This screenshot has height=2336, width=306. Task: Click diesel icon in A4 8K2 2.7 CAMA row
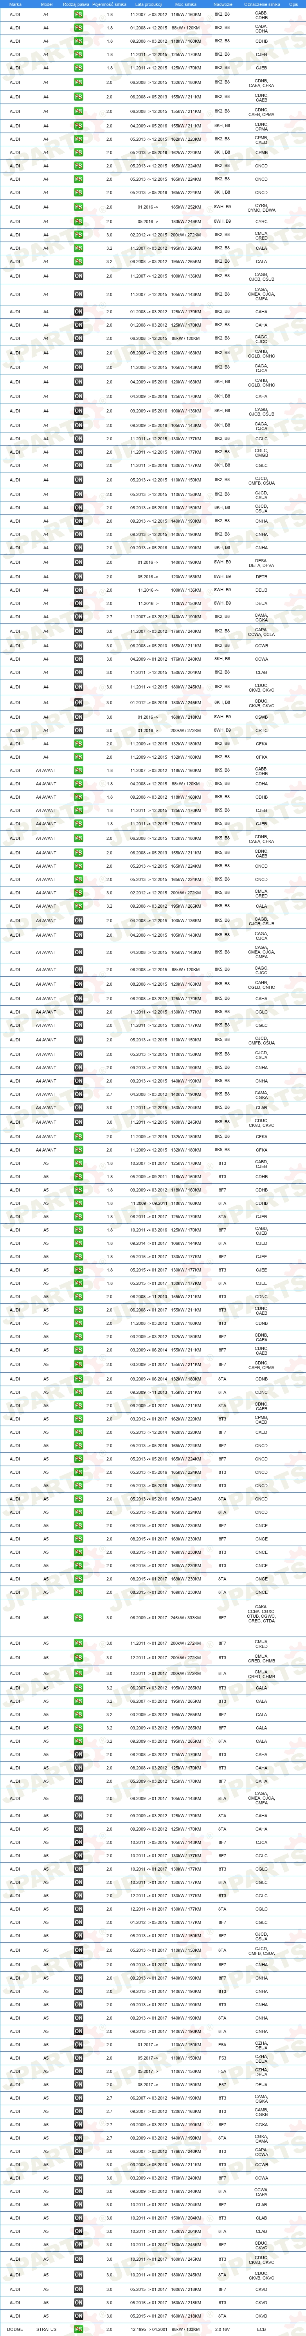[79, 618]
